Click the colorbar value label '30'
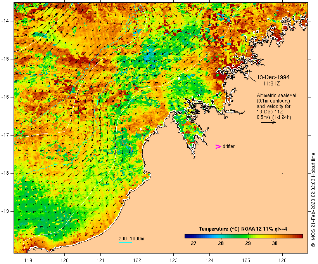 275,243
